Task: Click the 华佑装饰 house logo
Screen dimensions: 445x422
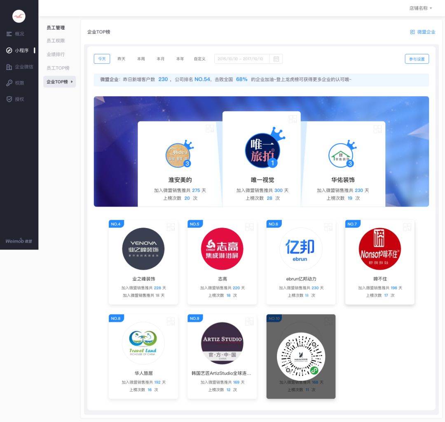Action: [341, 155]
